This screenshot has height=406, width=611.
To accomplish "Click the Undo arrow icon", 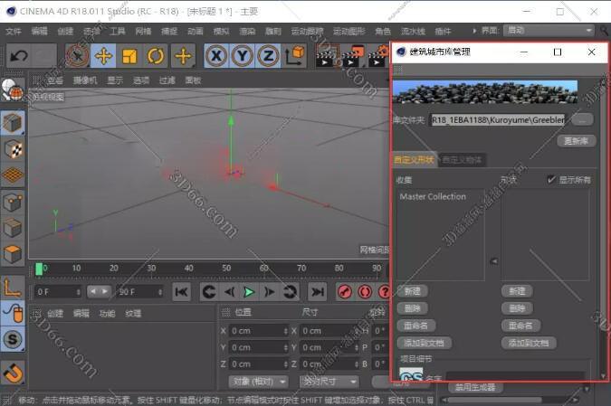I will tap(18, 56).
